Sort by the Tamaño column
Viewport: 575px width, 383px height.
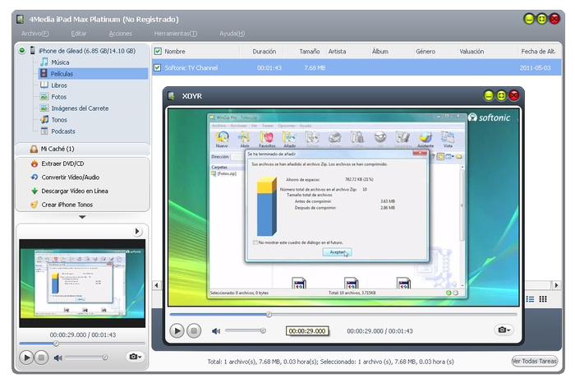[309, 51]
